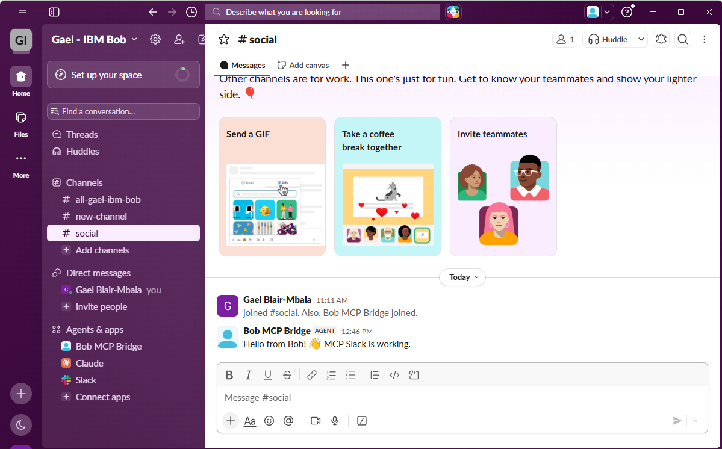
Task: Open the Files view
Action: tap(21, 123)
